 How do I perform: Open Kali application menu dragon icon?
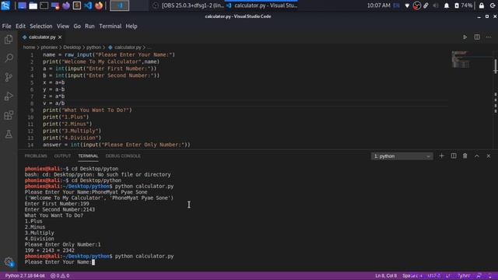pyautogui.click(x=5, y=5)
